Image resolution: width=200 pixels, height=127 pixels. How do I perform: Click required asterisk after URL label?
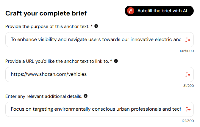click(111, 60)
